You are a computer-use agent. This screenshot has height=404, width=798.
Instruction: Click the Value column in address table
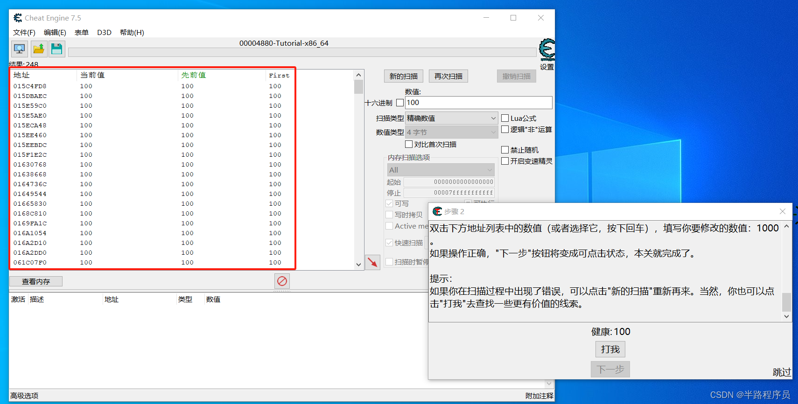pos(213,299)
